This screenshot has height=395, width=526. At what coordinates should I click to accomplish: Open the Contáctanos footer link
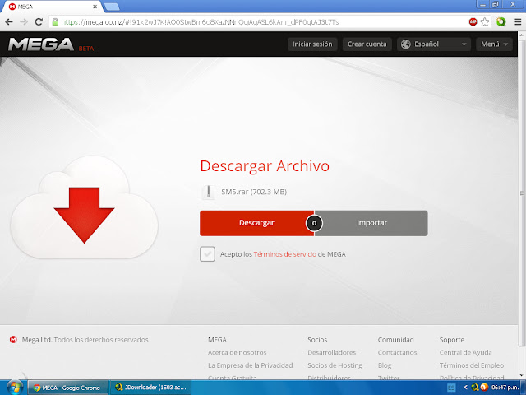point(397,352)
